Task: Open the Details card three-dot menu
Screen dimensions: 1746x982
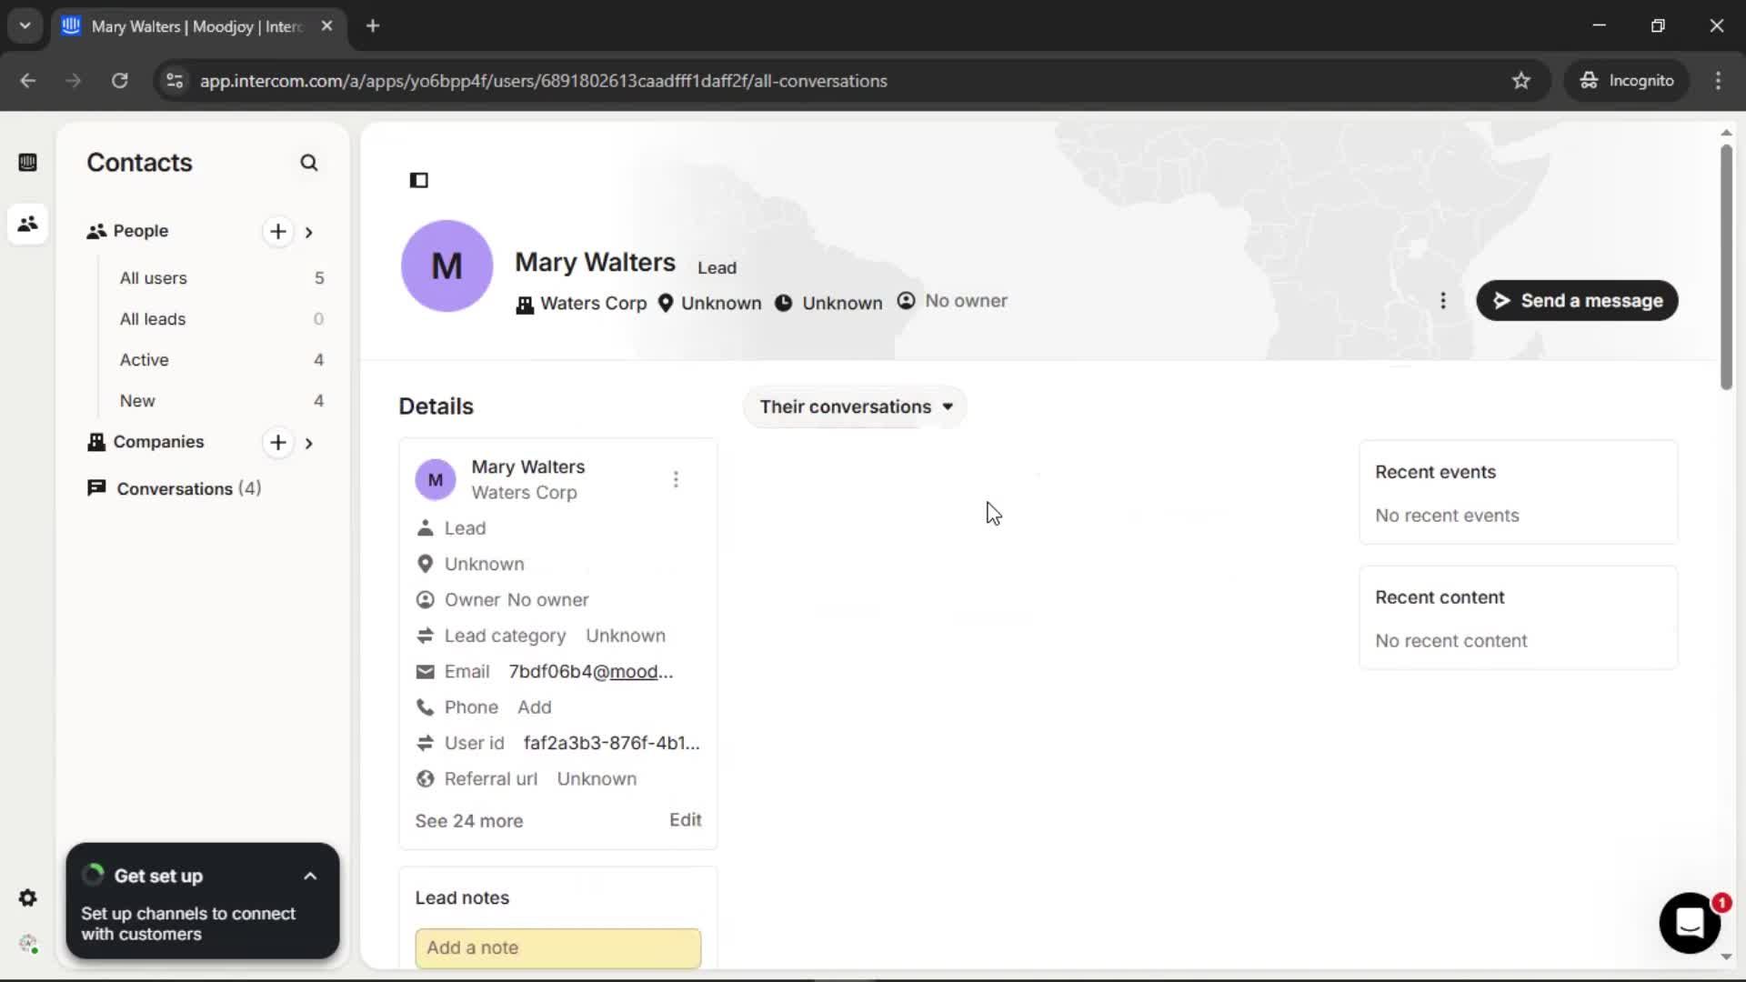Action: 676,479
